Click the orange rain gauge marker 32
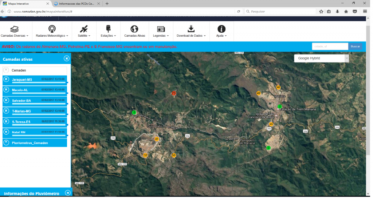The width and height of the screenshot is (373, 209). coord(145,155)
